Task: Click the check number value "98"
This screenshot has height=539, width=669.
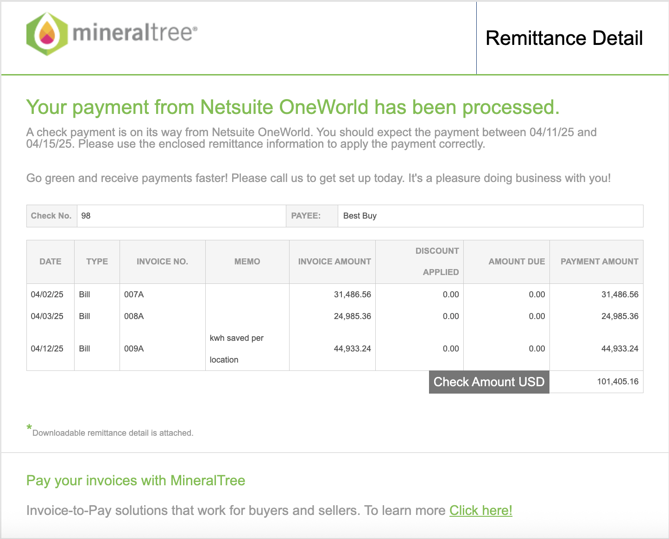Action: click(86, 216)
